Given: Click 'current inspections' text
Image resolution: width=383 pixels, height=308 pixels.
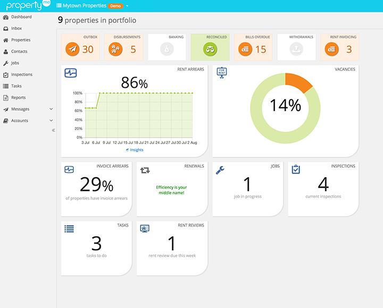Looking at the screenshot, I should pos(323,196).
